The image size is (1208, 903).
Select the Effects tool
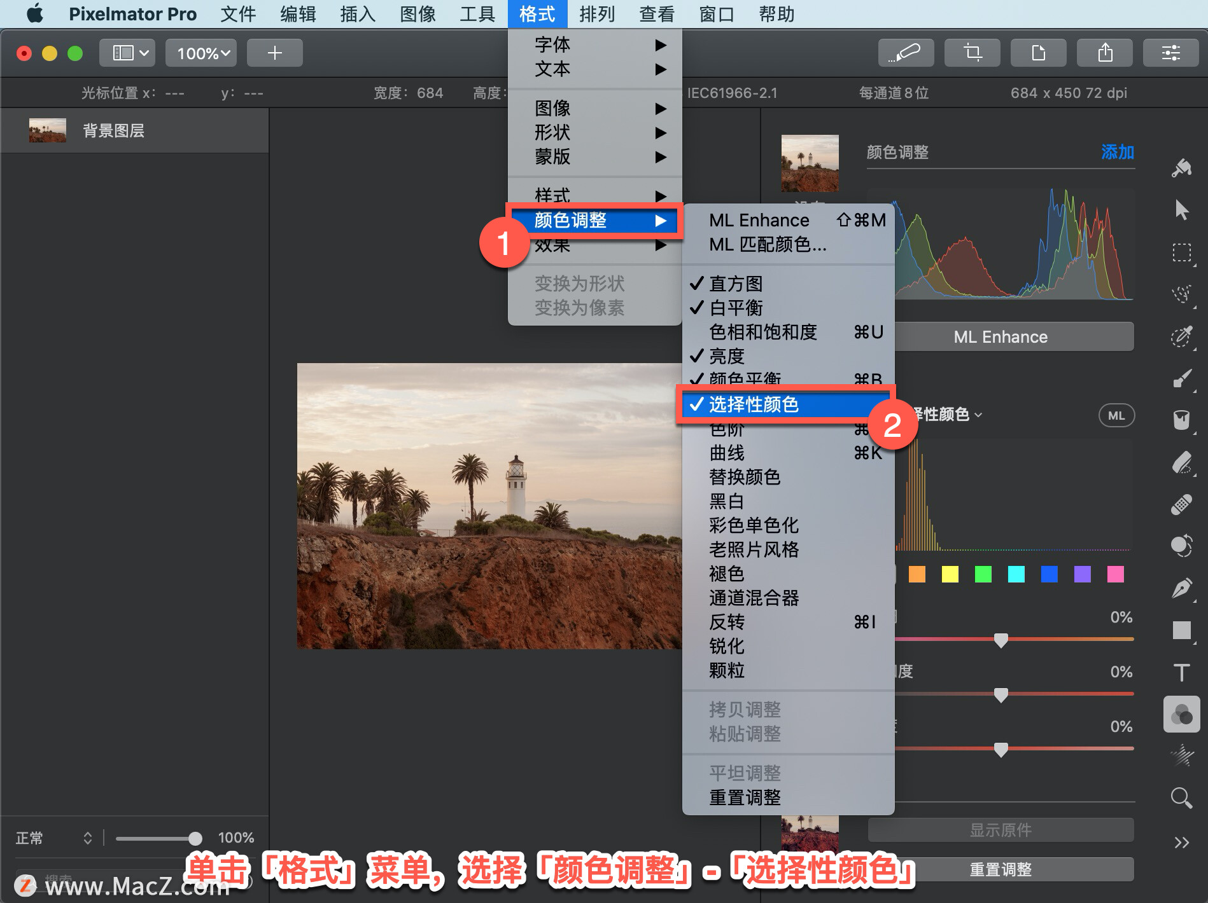tap(1182, 755)
